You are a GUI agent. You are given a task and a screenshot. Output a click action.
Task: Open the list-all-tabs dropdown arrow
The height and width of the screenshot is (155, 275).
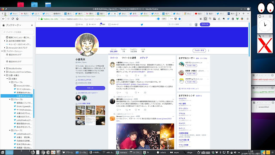pos(248,13)
